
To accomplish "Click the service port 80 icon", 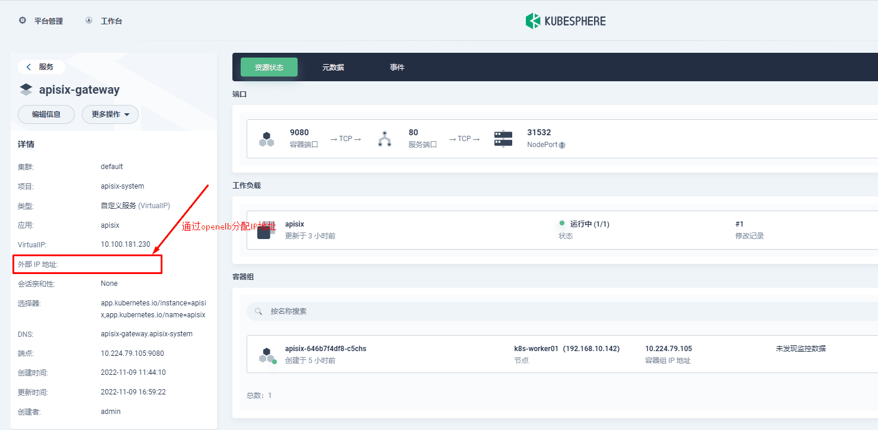I will pyautogui.click(x=385, y=139).
